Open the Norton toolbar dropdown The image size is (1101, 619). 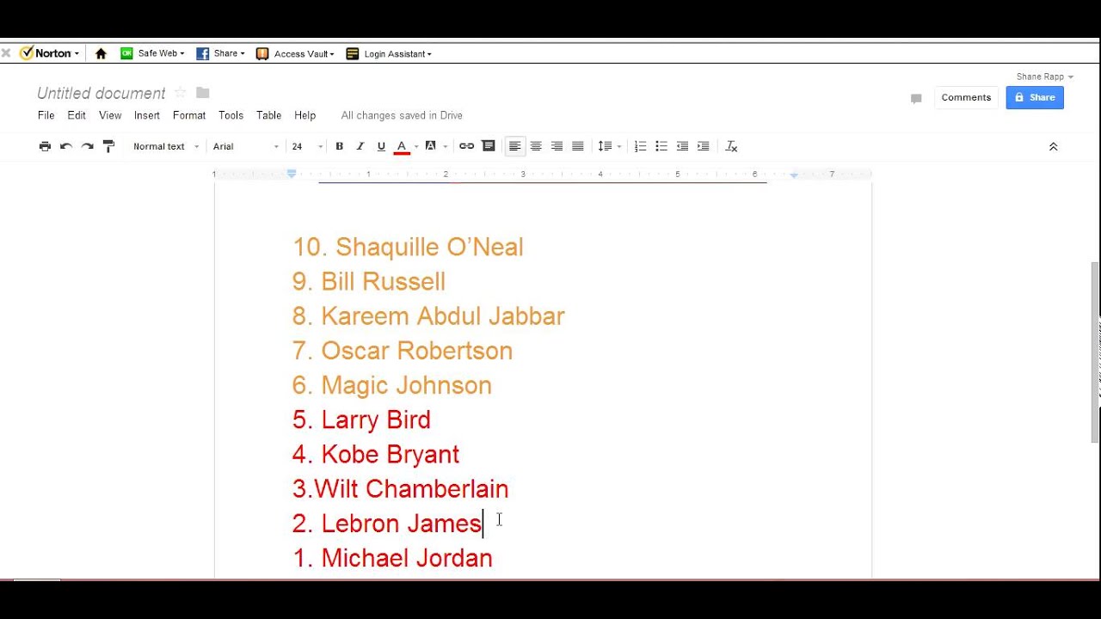(x=49, y=53)
